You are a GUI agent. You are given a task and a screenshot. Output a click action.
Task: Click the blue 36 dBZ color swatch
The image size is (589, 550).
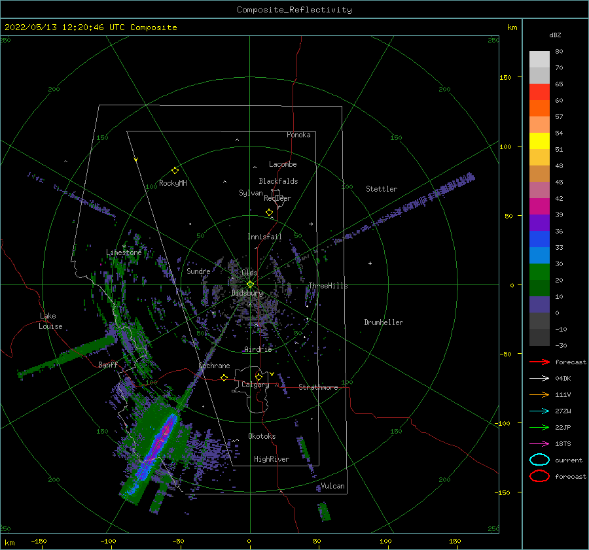[x=539, y=239]
